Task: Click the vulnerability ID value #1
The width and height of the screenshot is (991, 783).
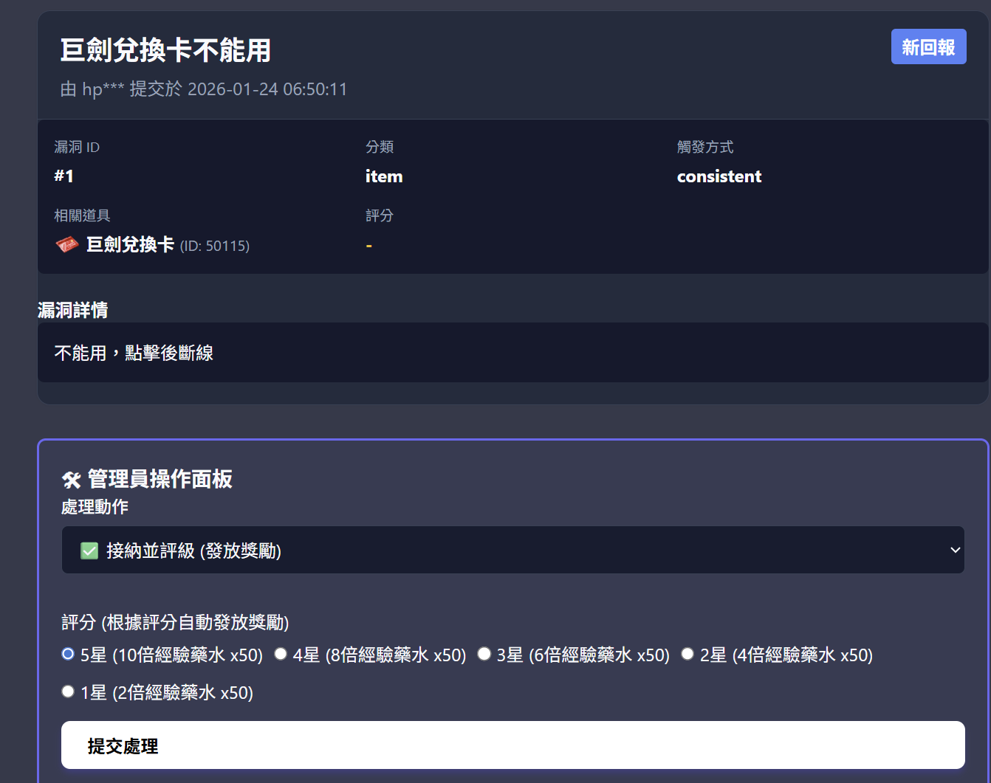Action: pyautogui.click(x=64, y=176)
